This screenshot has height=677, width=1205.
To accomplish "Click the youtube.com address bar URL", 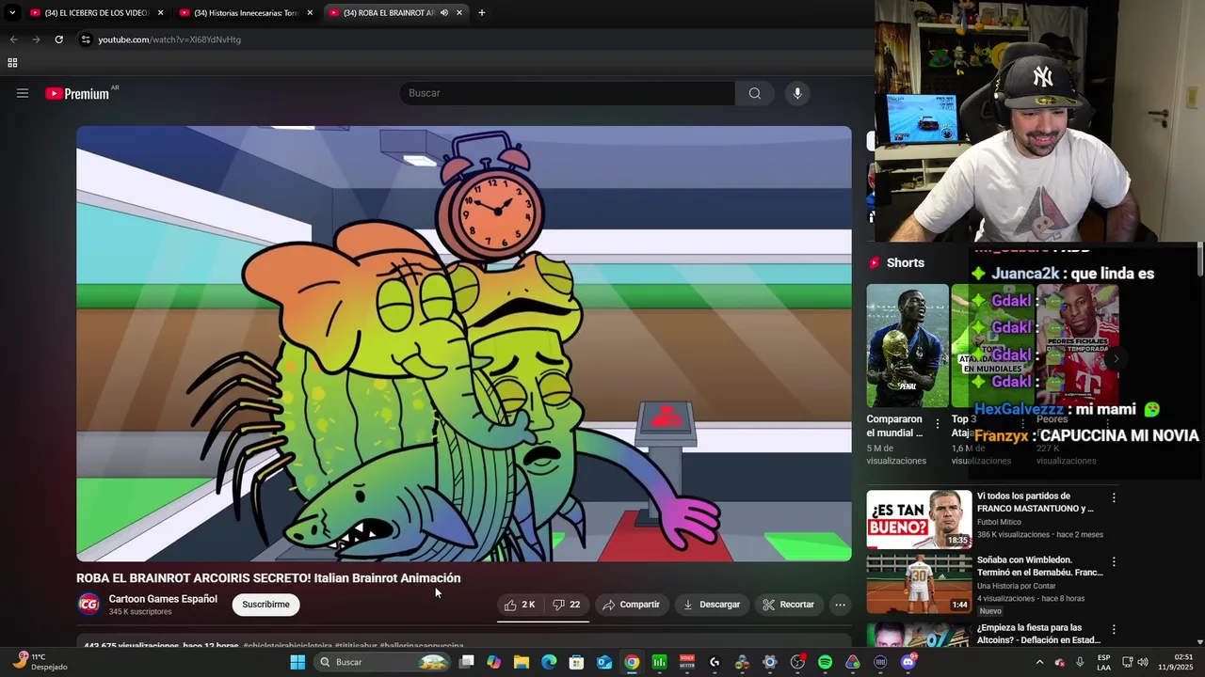I will pyautogui.click(x=169, y=39).
